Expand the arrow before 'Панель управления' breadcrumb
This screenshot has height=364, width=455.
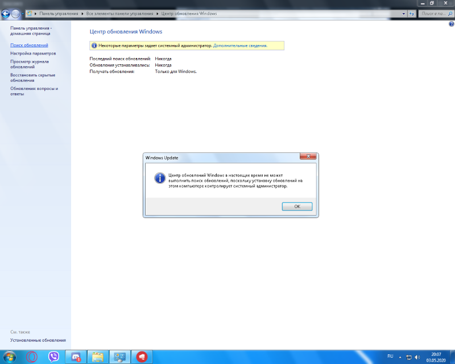35,14
